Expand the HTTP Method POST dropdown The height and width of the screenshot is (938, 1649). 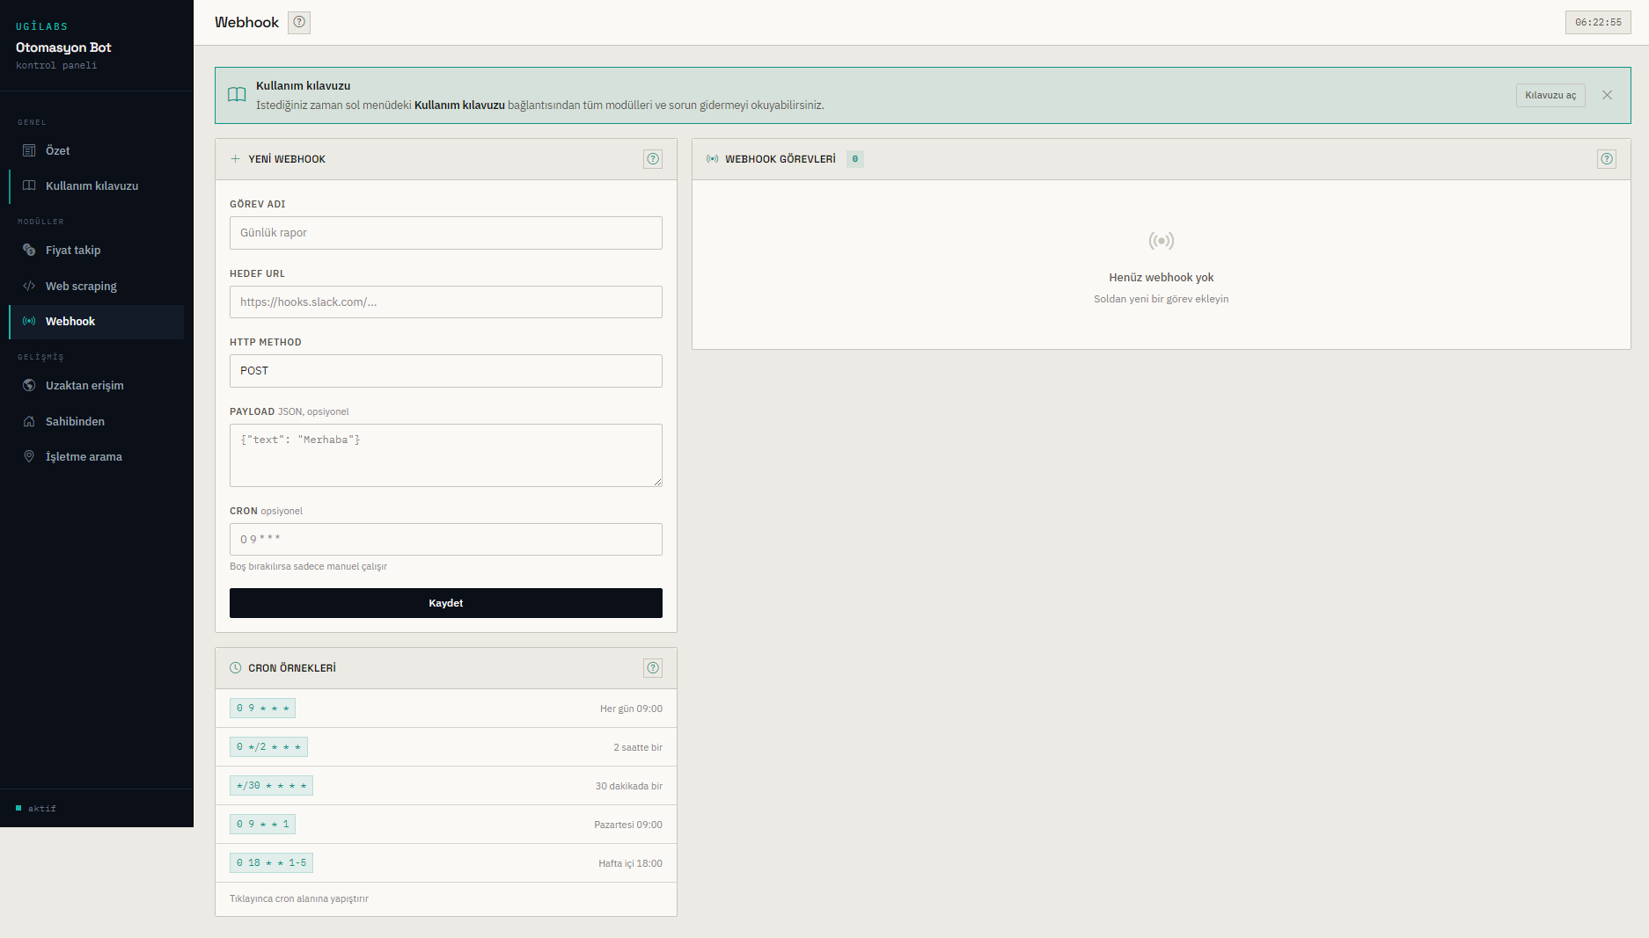(x=446, y=371)
